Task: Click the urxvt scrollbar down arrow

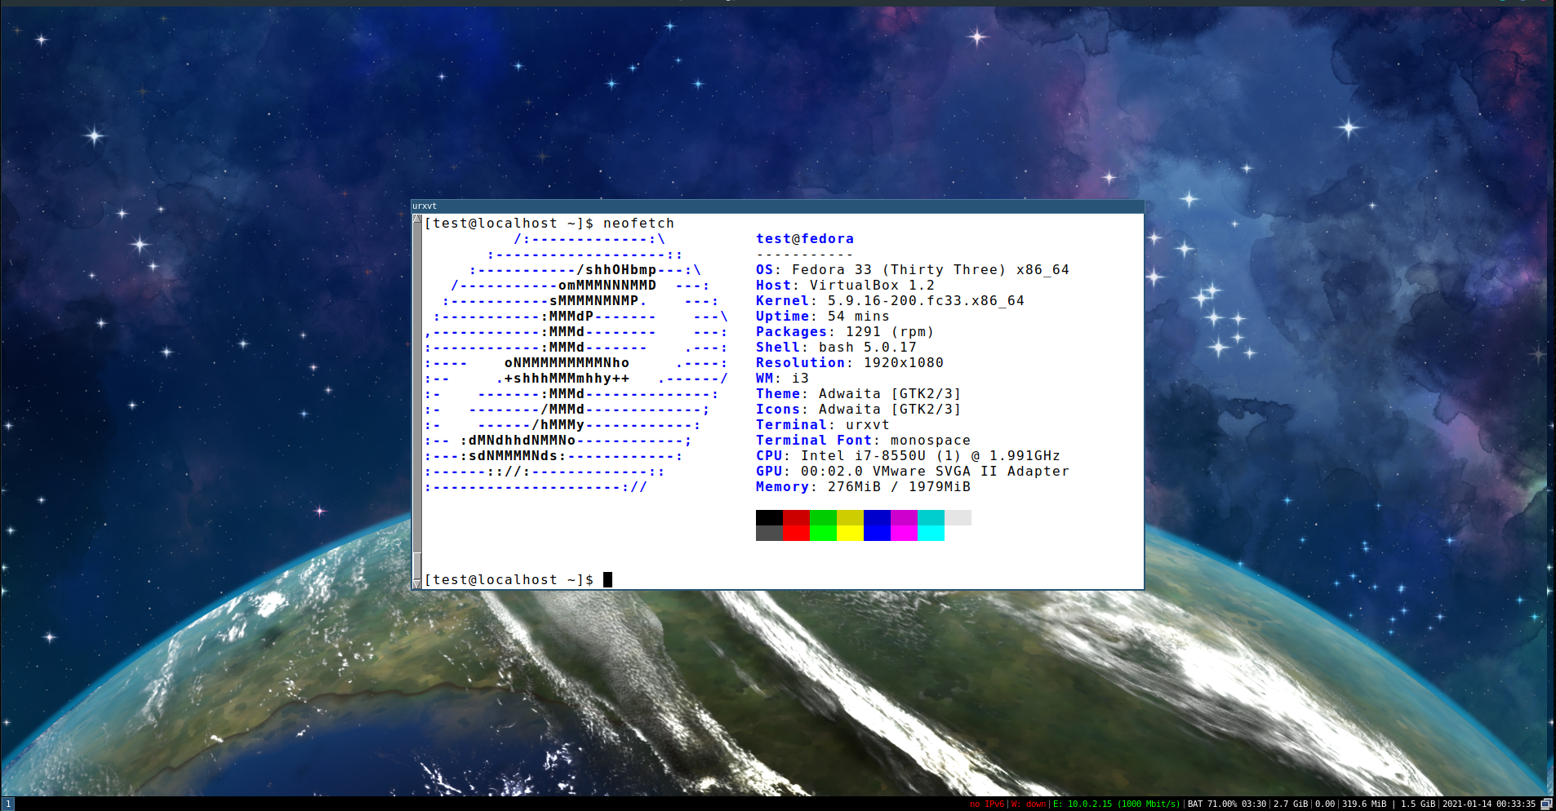Action: click(x=417, y=583)
